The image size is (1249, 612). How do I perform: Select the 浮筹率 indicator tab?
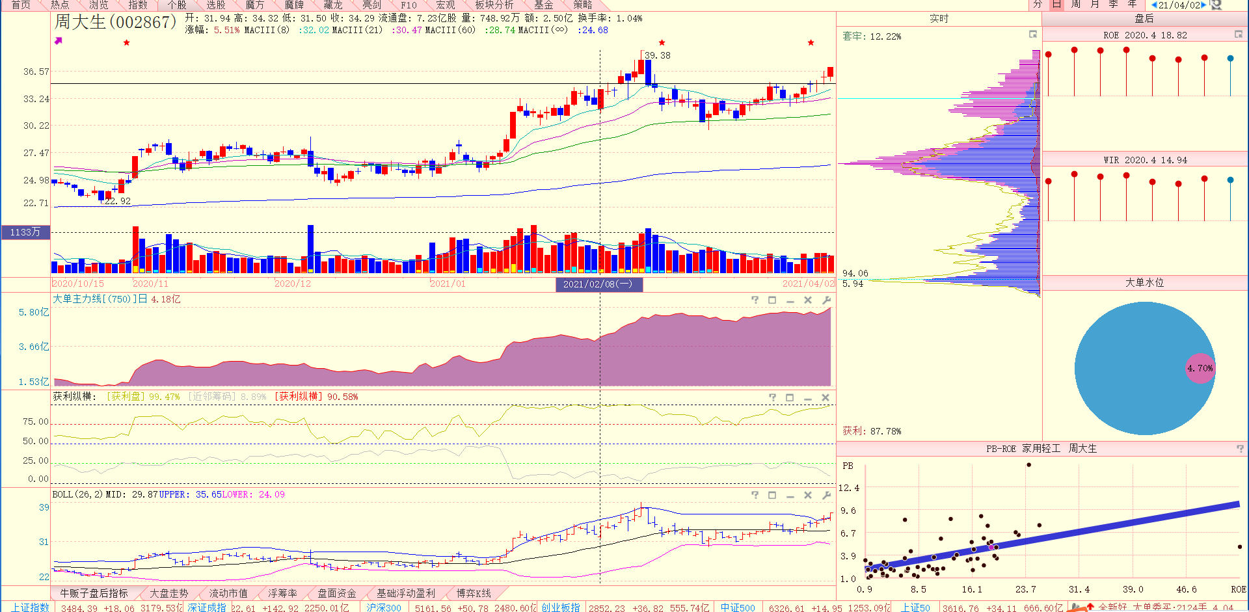pyautogui.click(x=282, y=593)
